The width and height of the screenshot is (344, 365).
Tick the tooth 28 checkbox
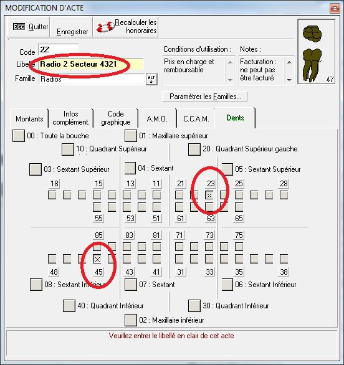pos(284,195)
